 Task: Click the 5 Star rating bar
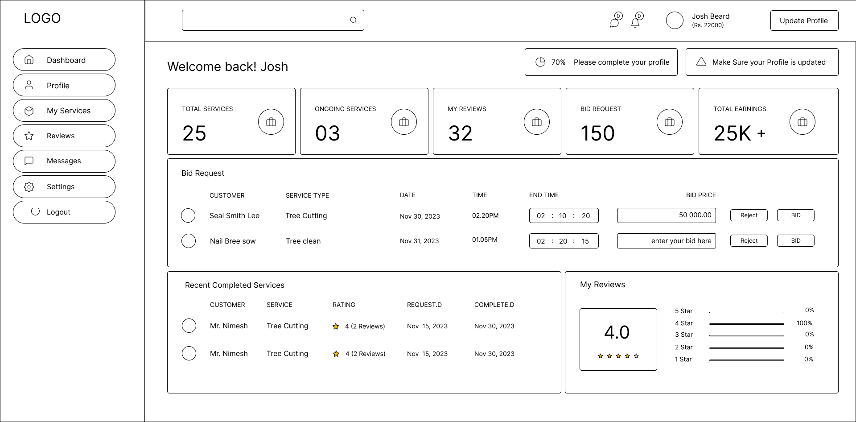747,312
